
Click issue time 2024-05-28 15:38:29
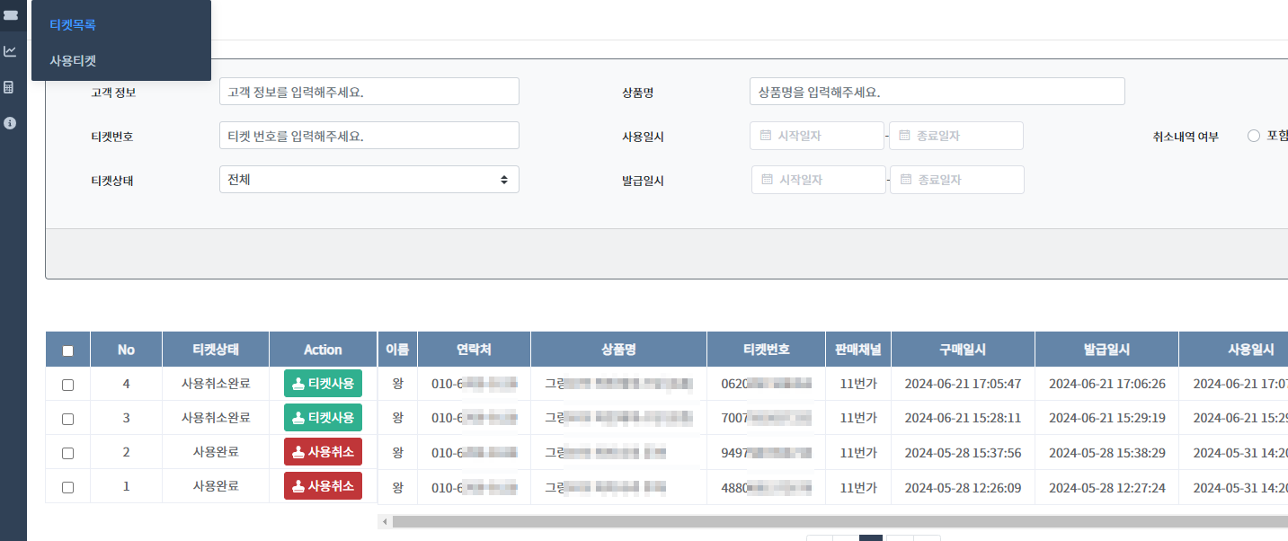click(1106, 452)
